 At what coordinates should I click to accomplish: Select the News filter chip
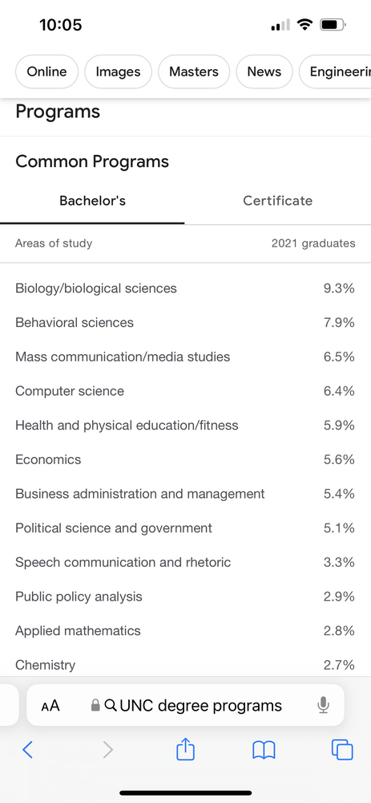(264, 71)
